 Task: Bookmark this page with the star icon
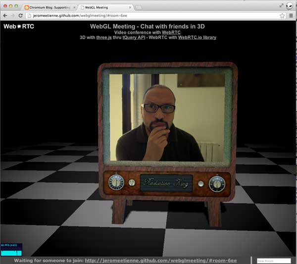[282, 16]
